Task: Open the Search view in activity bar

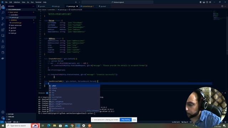Action: click(x=3, y=13)
